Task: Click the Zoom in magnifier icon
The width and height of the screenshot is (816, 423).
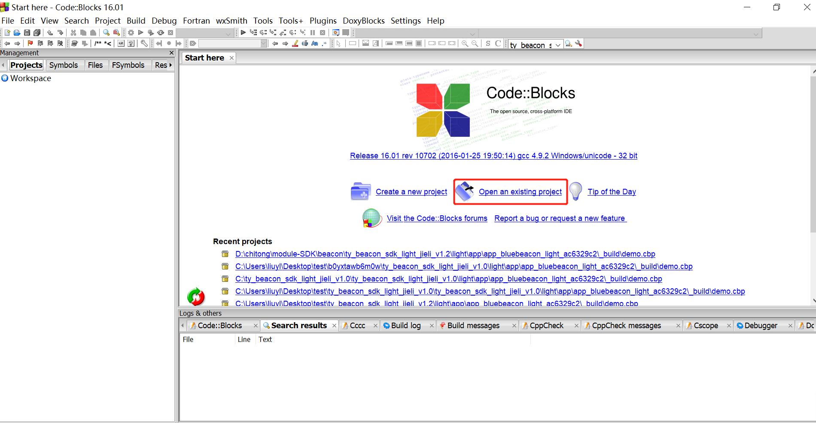Action: 465,43
